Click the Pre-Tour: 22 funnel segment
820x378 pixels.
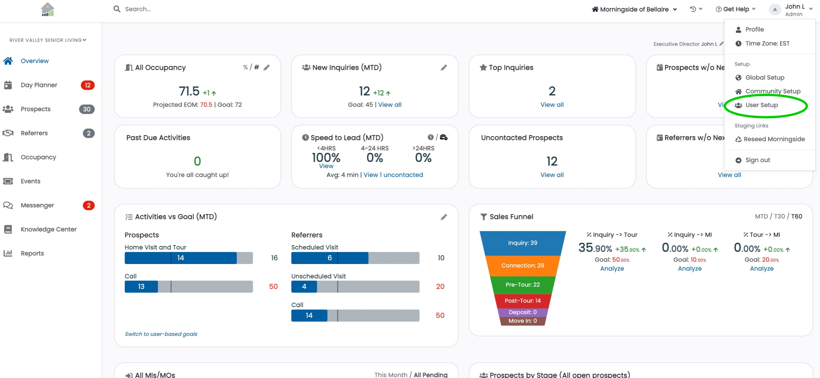tap(523, 285)
